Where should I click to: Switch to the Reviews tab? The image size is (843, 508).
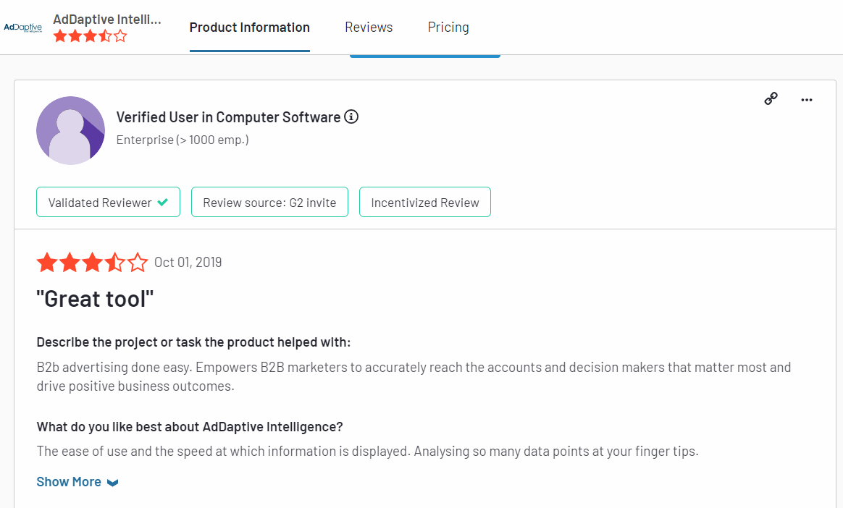[369, 27]
